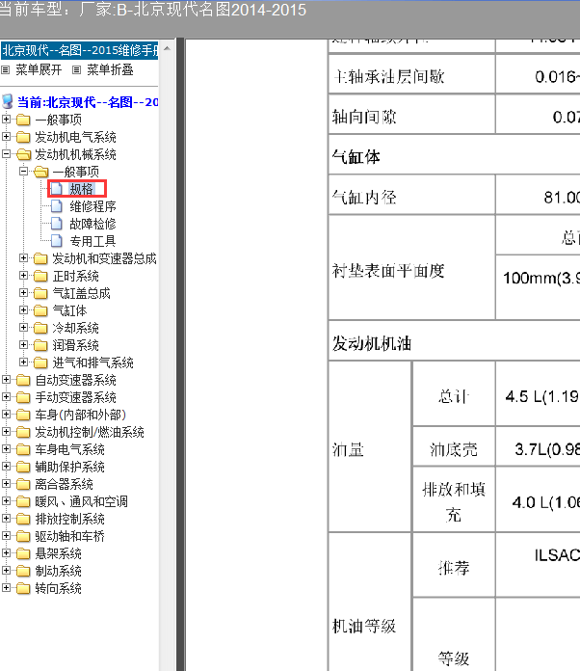
Task: Select the 车身电气系统 tree label
Action: (69, 449)
